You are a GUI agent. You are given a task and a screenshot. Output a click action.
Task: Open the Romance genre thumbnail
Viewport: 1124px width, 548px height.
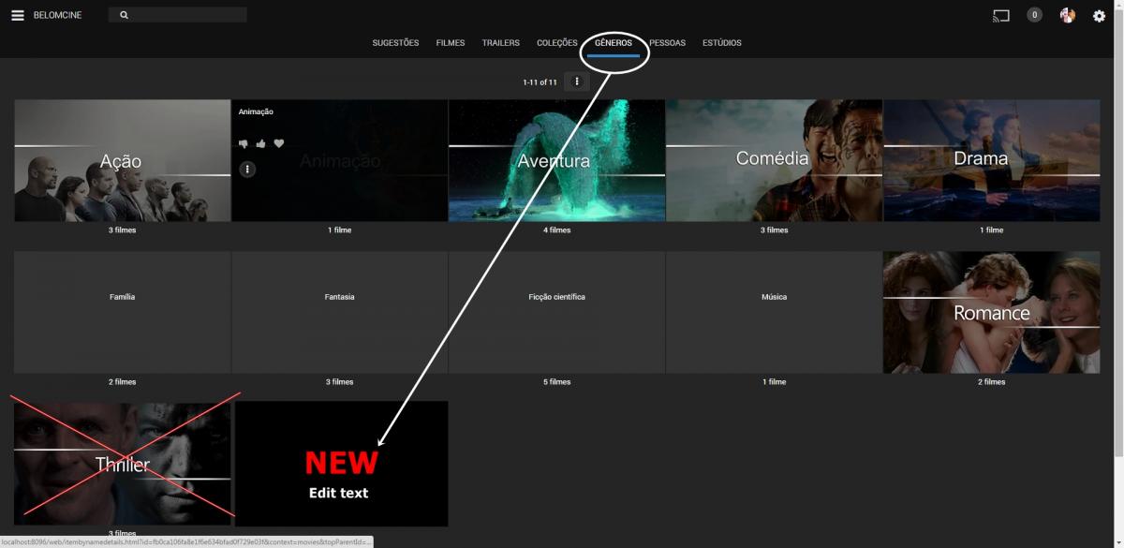point(992,312)
